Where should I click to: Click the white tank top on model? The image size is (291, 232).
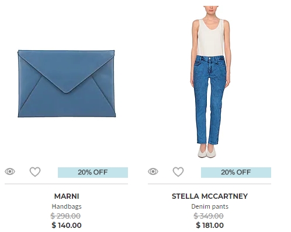point(211,37)
